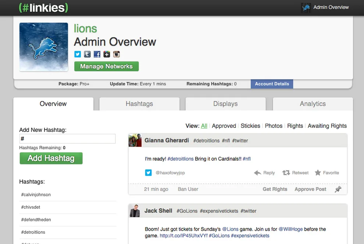Click Ban User on Gianna's post
This screenshot has height=244, width=364.
point(188,189)
